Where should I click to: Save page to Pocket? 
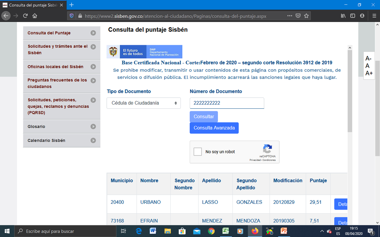298,16
